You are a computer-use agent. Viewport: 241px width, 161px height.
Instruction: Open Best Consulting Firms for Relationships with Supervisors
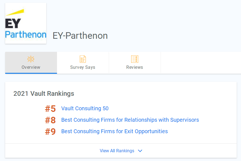tap(130, 120)
